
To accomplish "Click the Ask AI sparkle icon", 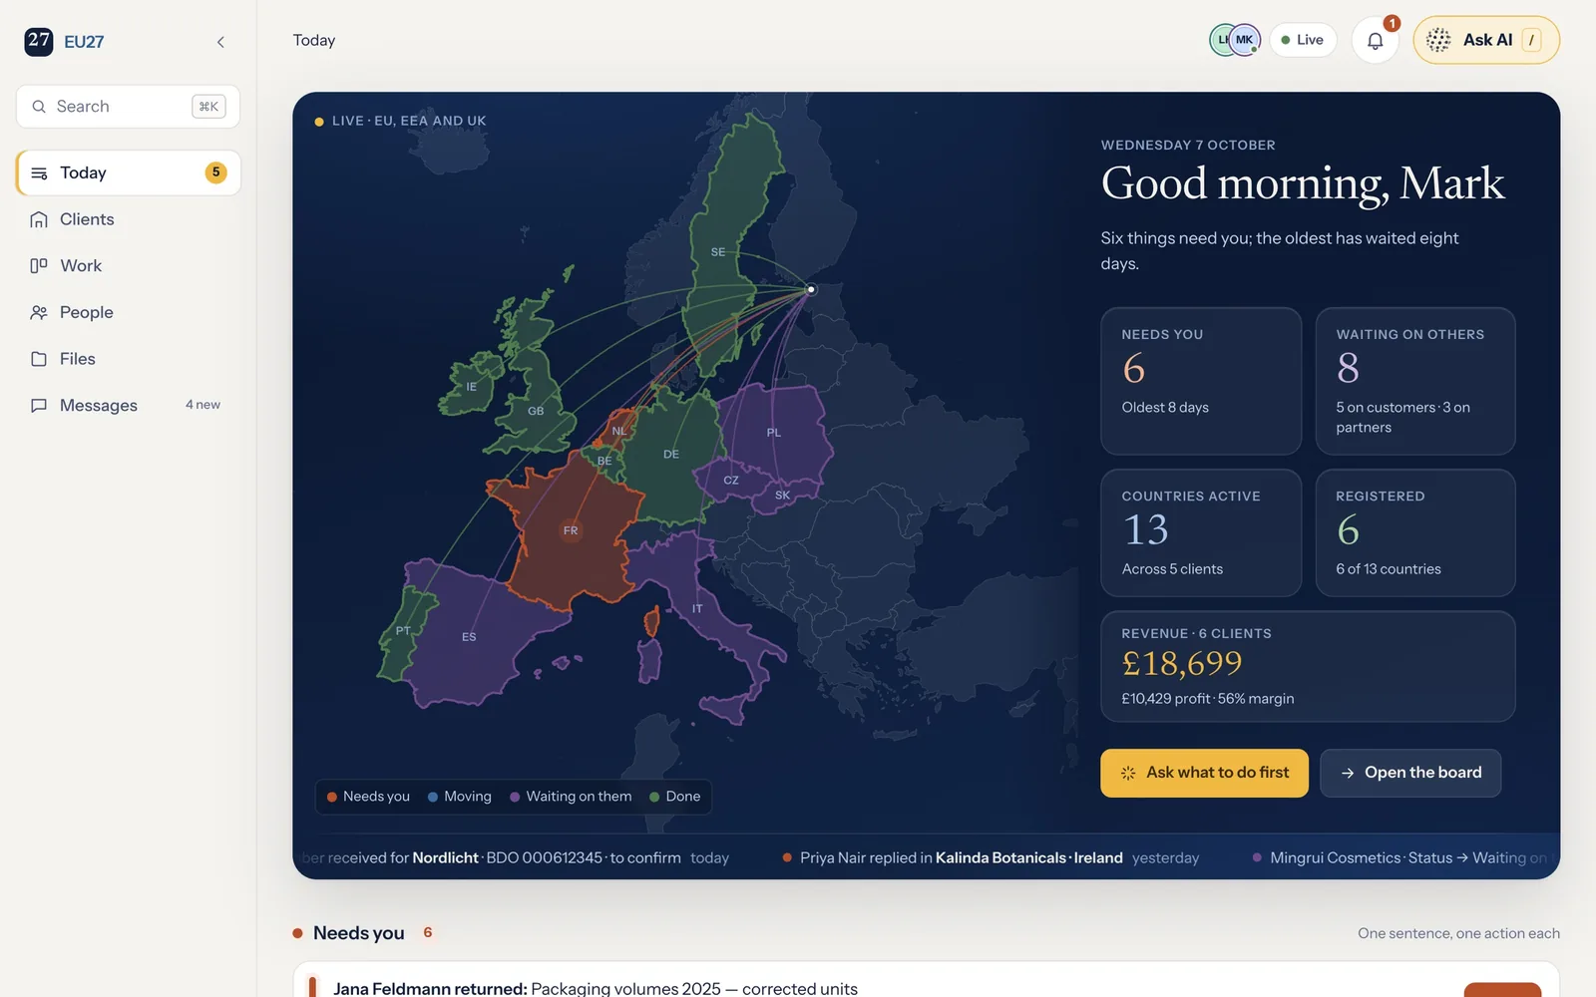I will 1438,40.
